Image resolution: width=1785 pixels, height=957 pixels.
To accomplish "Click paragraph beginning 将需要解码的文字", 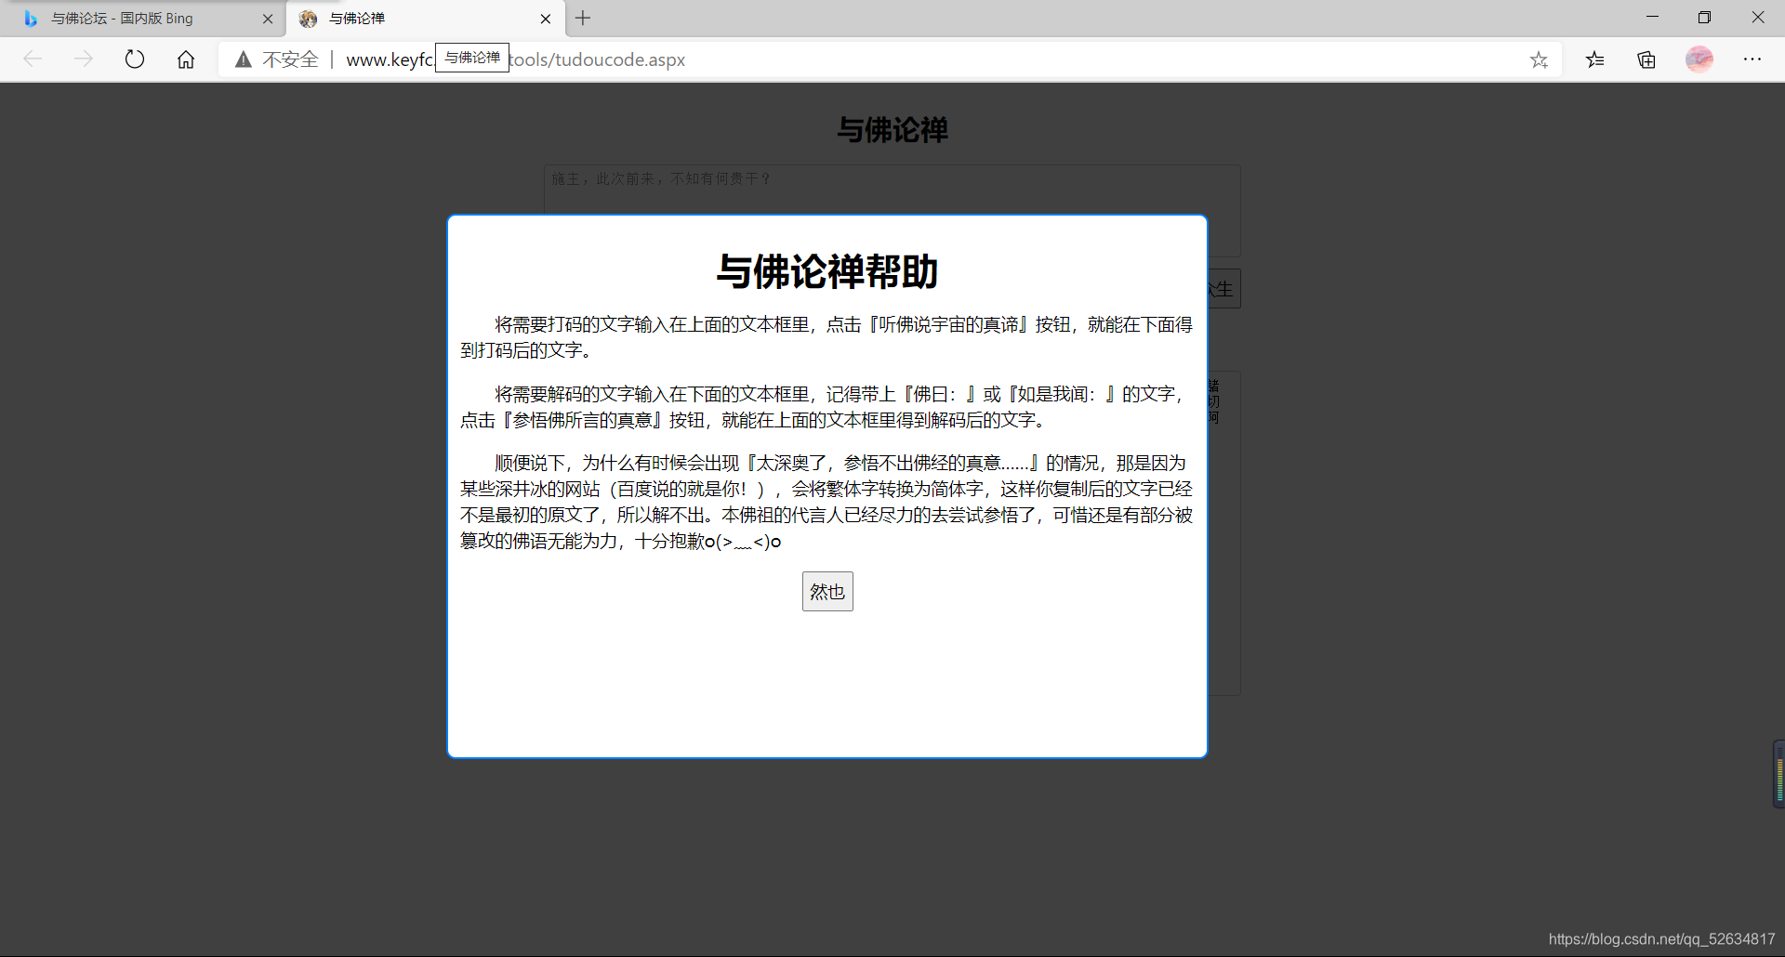I will pos(826,407).
